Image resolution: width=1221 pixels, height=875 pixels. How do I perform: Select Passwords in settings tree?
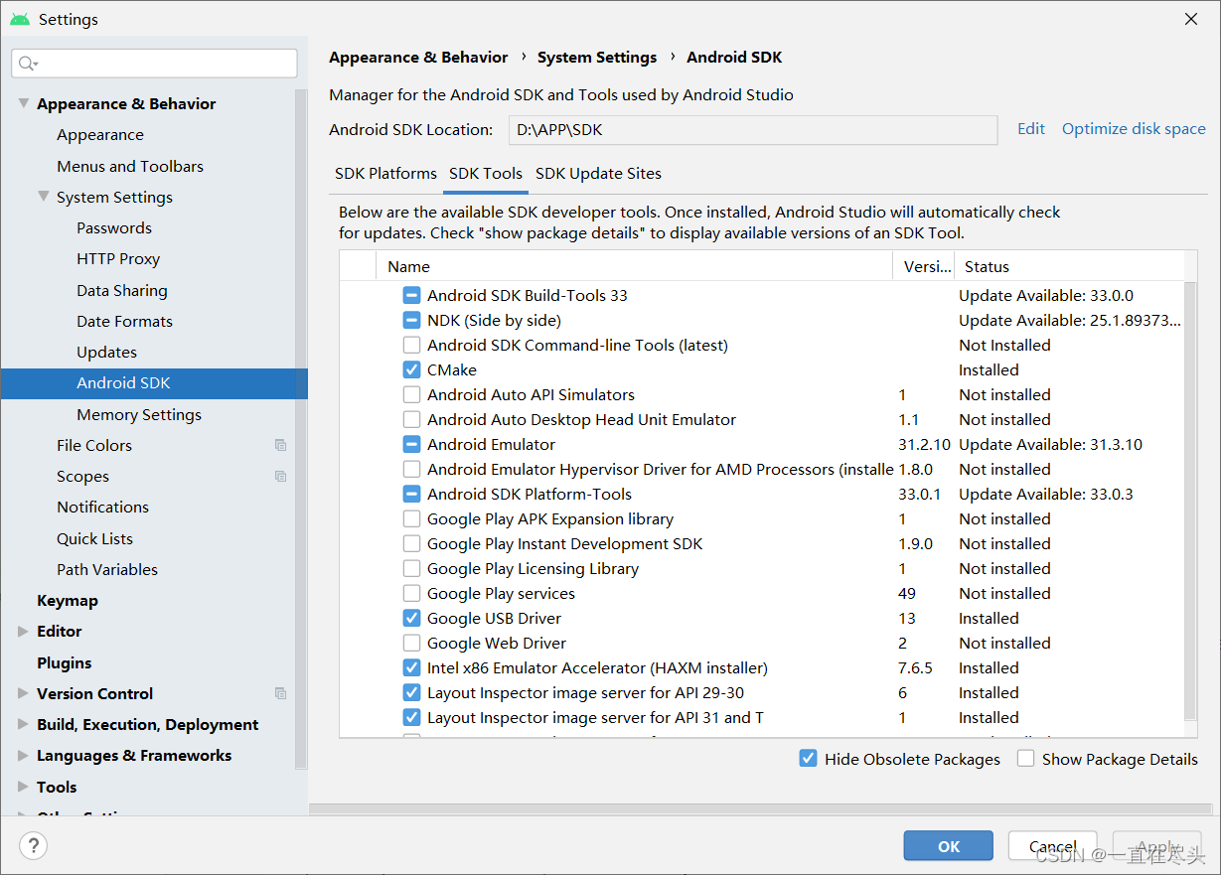click(x=114, y=227)
